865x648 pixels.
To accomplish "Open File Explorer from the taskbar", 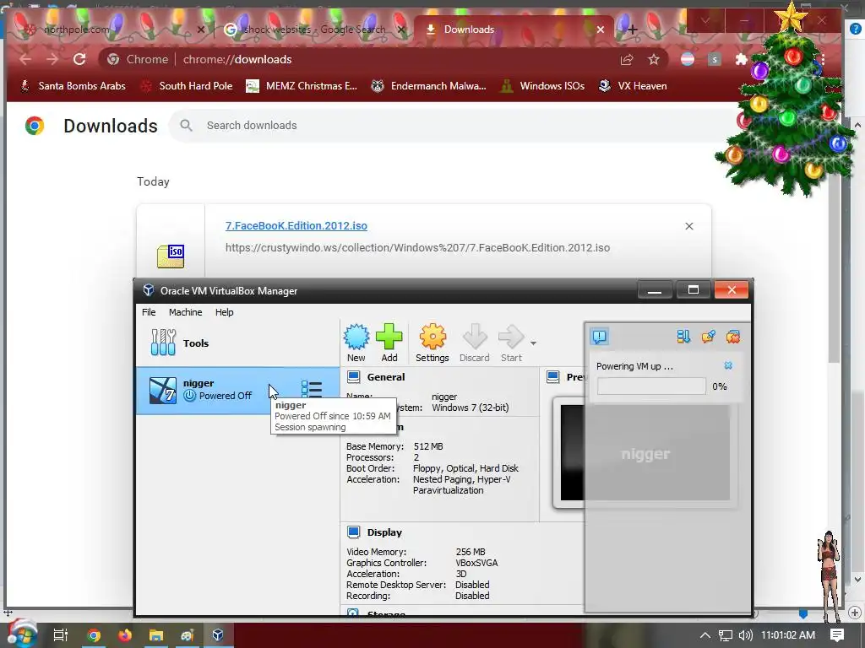I will tap(156, 634).
